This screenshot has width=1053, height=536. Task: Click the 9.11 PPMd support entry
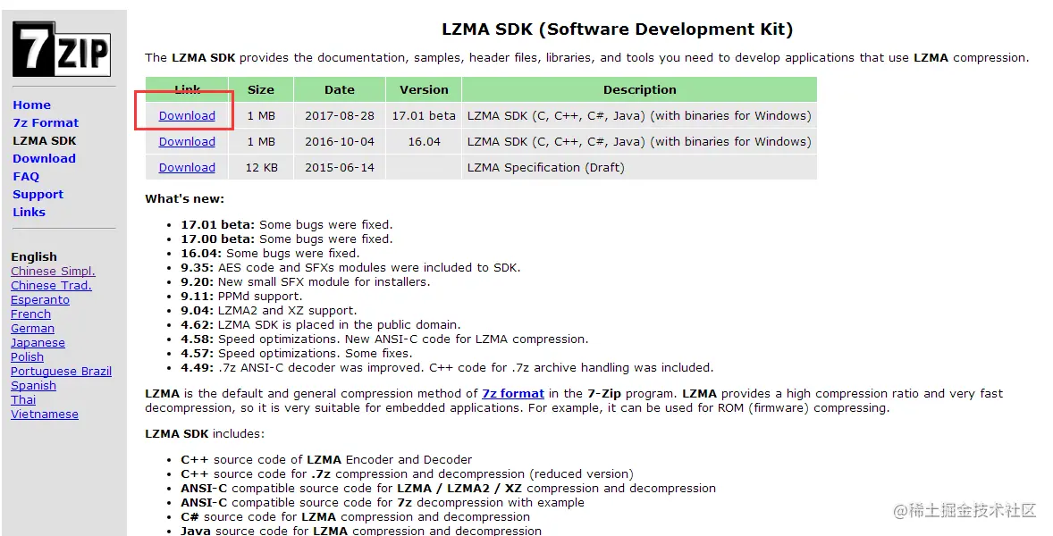click(x=241, y=297)
